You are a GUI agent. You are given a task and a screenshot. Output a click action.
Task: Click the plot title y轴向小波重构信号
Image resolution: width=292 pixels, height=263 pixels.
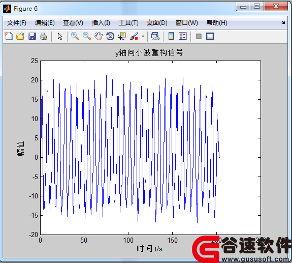149,52
